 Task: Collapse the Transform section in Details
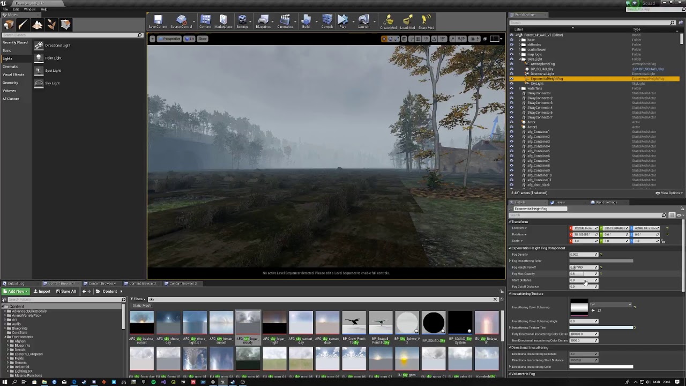[510, 222]
